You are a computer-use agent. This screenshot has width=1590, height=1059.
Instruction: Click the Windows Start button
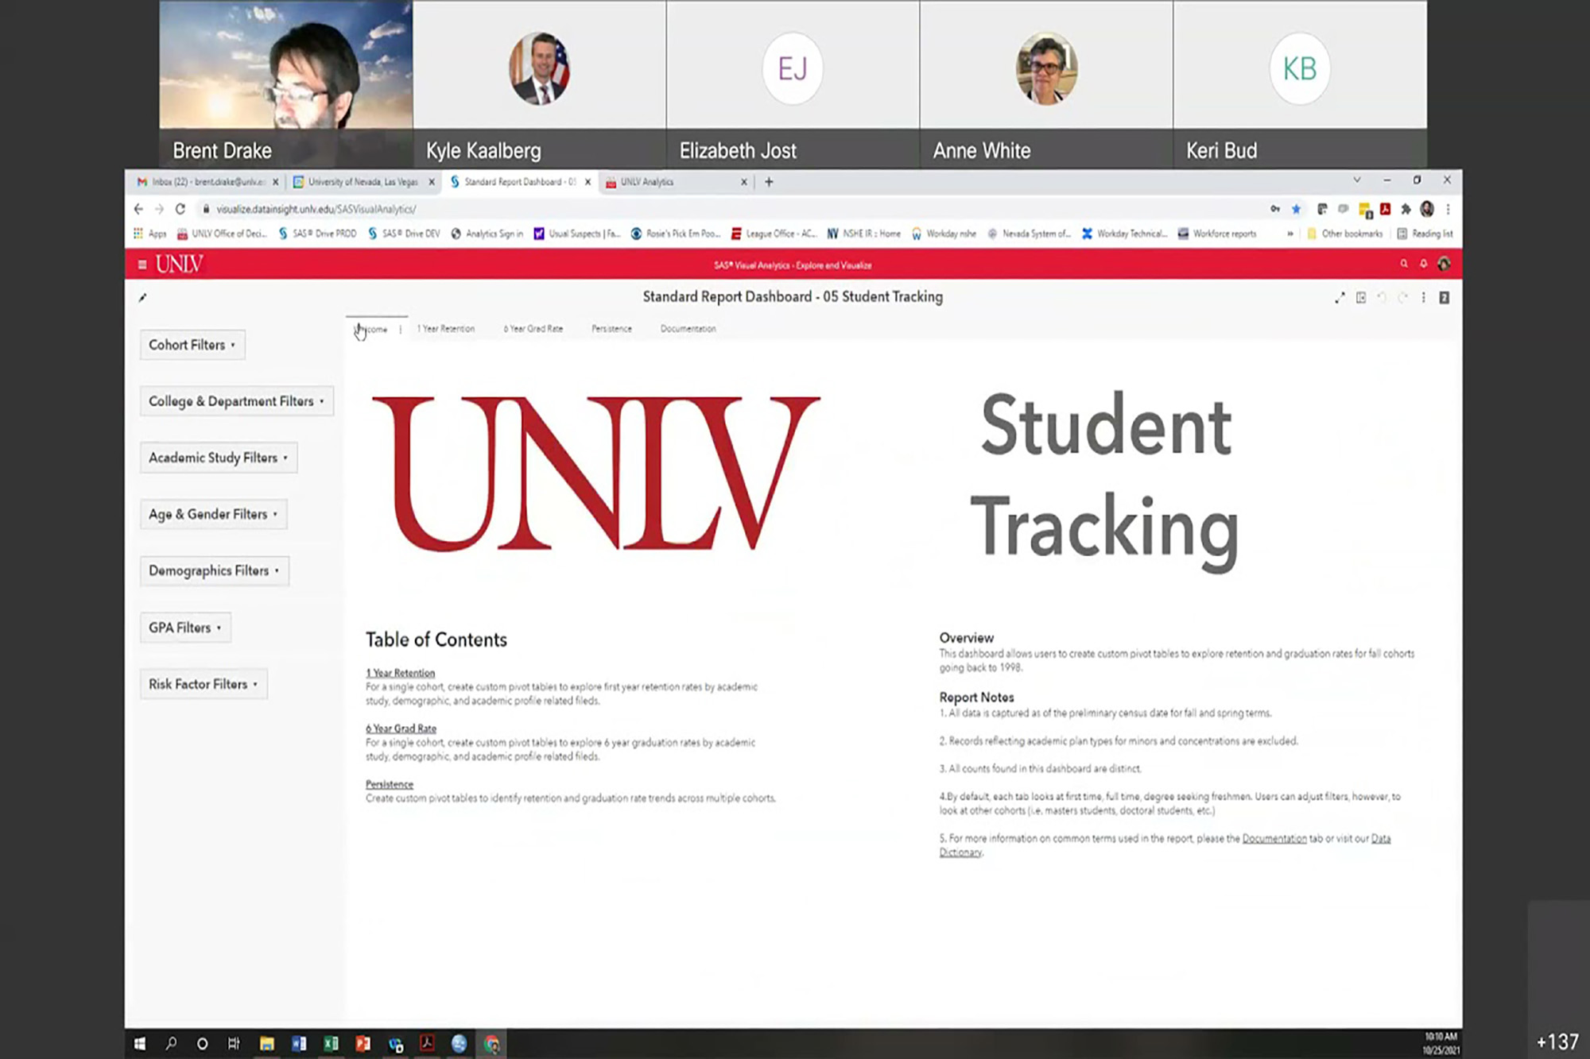tap(140, 1044)
